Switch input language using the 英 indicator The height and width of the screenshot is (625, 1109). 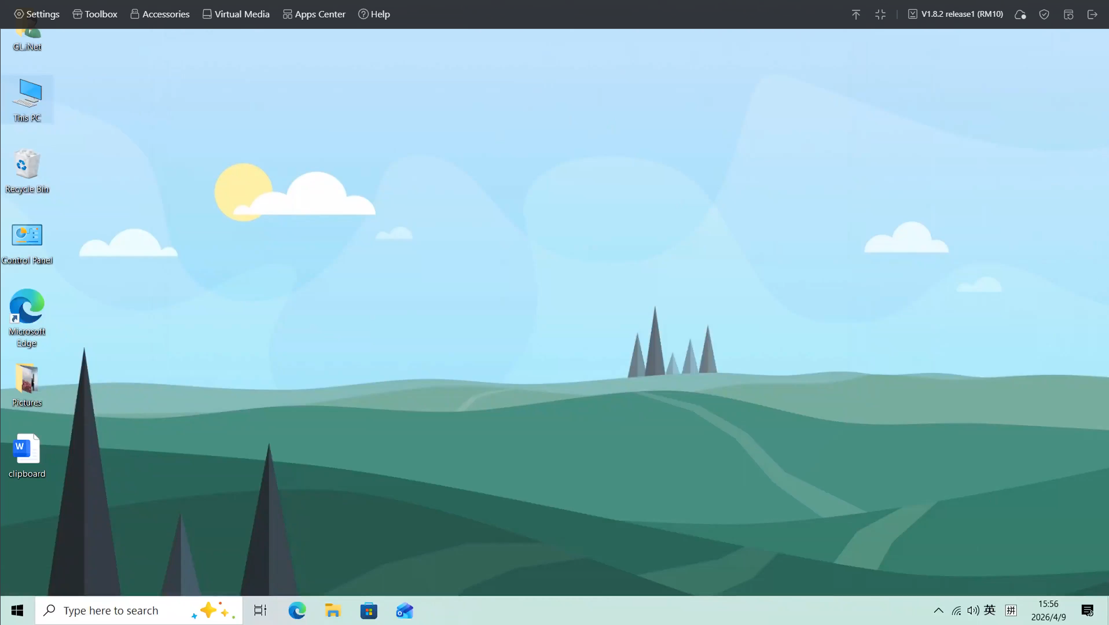pyautogui.click(x=990, y=611)
